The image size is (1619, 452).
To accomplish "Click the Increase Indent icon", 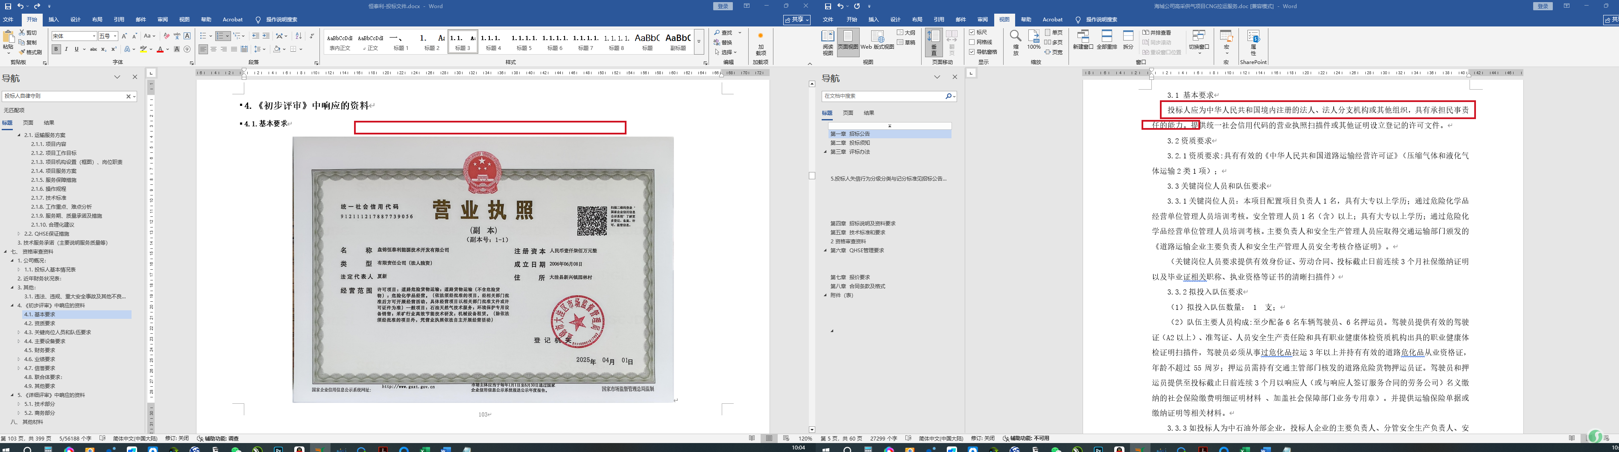I will click(266, 36).
